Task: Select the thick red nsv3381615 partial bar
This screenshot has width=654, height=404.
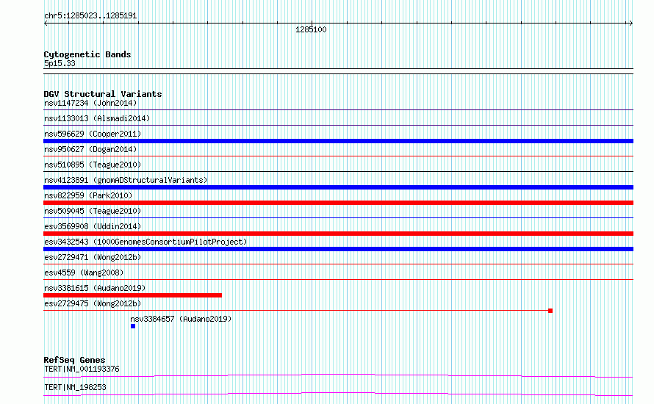Action: point(132,295)
